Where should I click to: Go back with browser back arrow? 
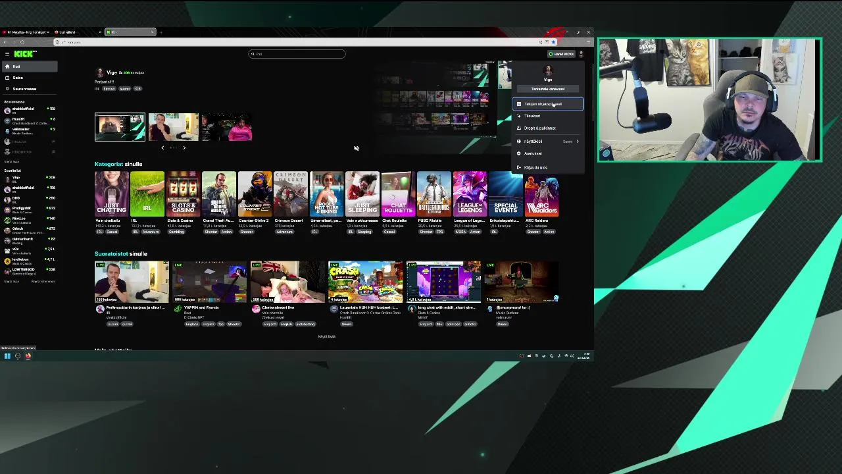[5, 42]
